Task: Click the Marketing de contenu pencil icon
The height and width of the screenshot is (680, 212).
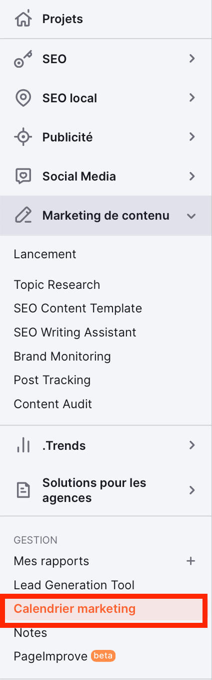Action: coord(23,216)
